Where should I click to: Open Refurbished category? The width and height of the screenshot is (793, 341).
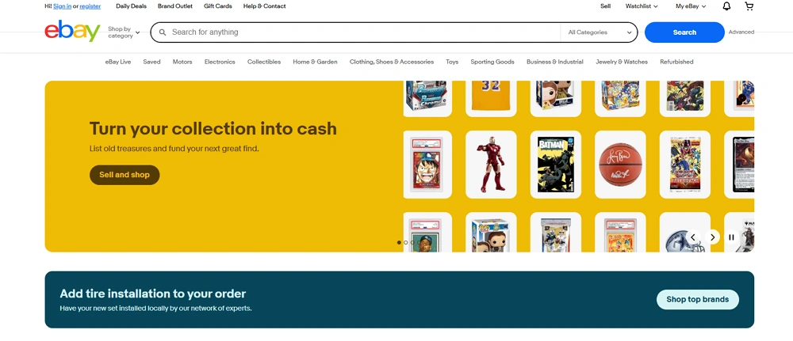[x=676, y=62]
